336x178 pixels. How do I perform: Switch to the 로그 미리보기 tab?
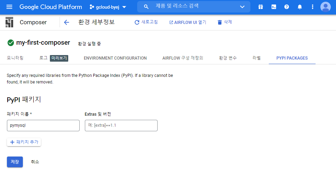pos(54,58)
